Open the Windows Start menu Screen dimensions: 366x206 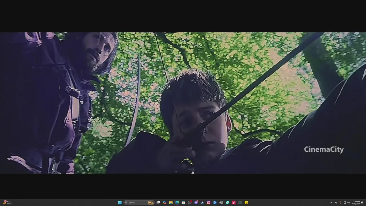click(120, 203)
